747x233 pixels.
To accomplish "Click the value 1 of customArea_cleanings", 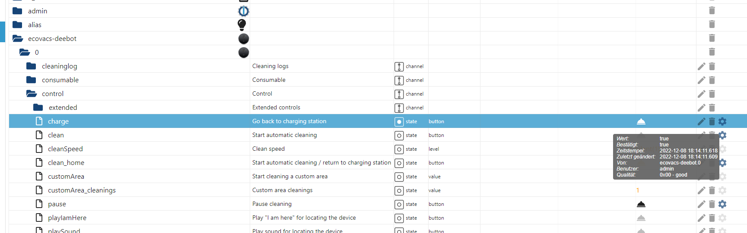I will tap(638, 190).
